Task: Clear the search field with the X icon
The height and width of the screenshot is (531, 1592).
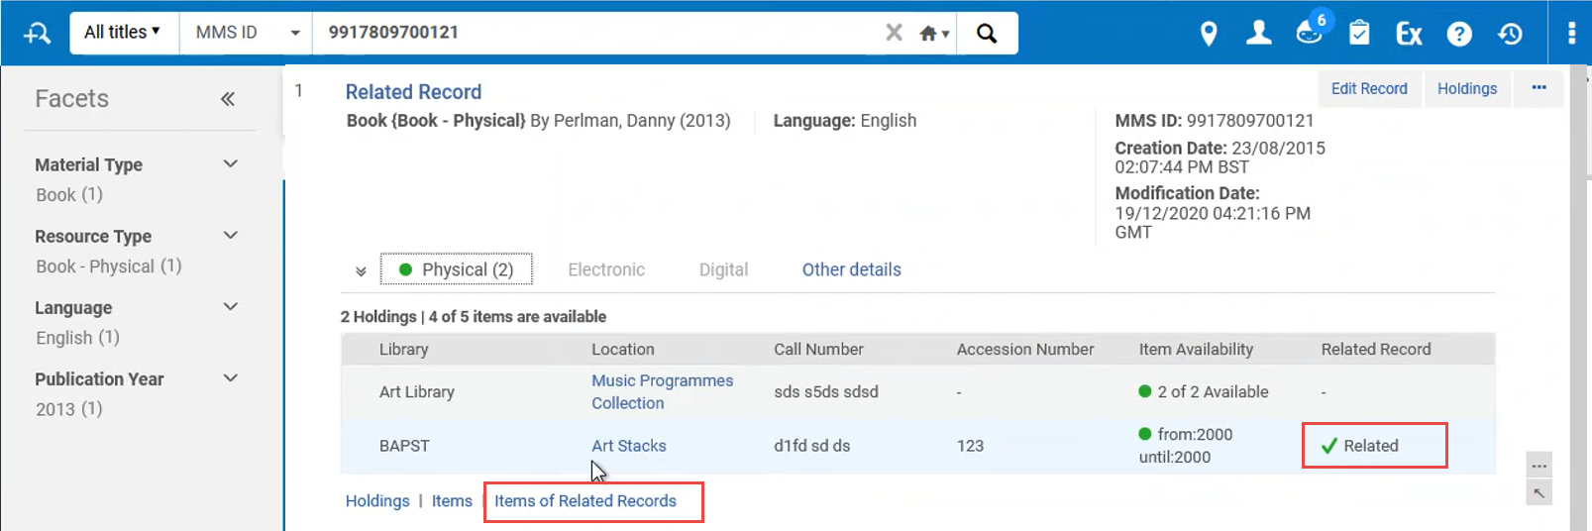Action: (x=894, y=33)
